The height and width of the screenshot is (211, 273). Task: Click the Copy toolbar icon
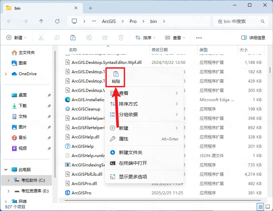coord(57,38)
